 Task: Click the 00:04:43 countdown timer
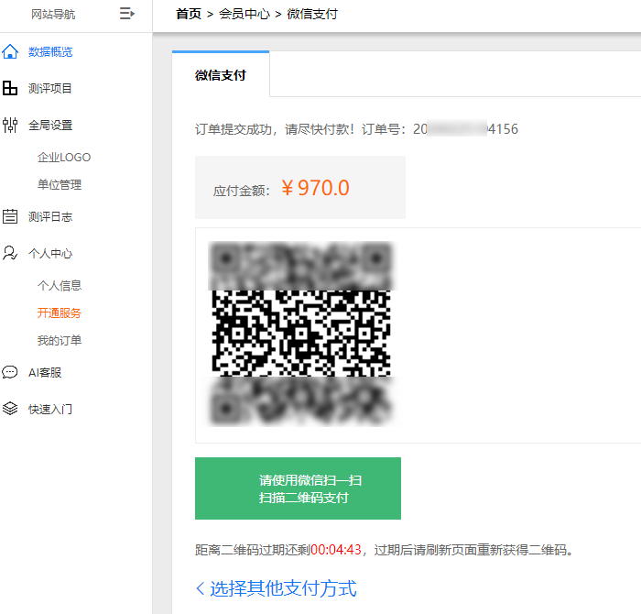tap(336, 549)
